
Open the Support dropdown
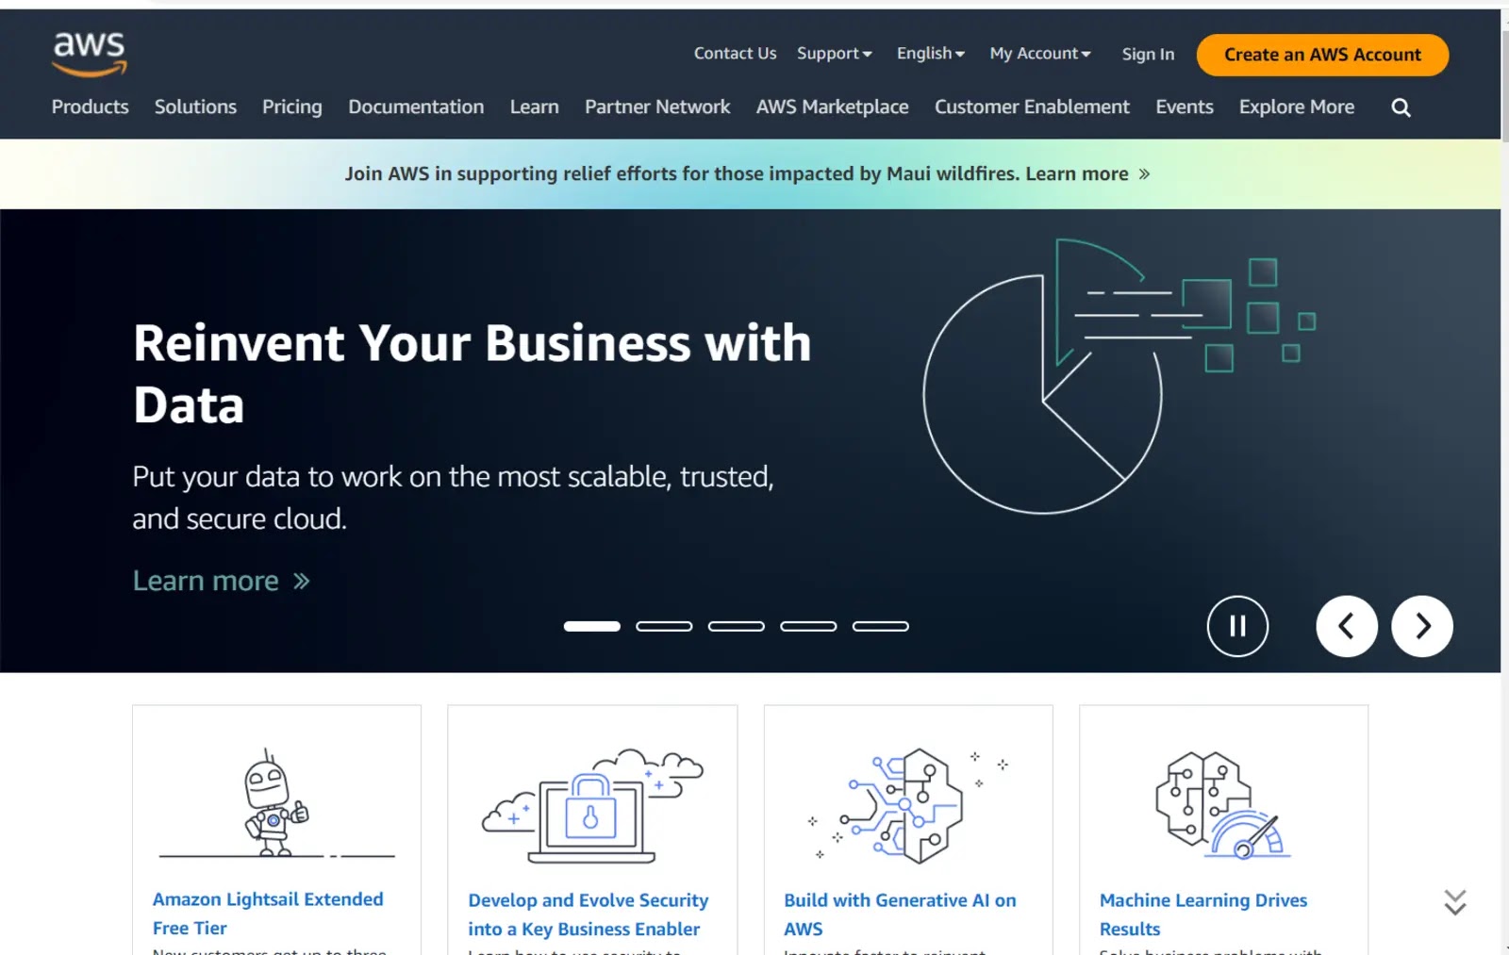pyautogui.click(x=834, y=54)
